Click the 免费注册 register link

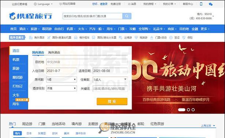click(x=116, y=4)
